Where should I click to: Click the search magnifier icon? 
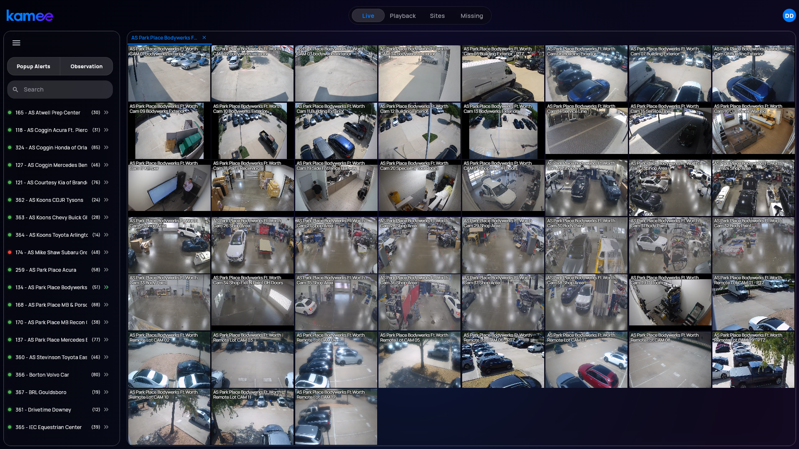coord(15,89)
